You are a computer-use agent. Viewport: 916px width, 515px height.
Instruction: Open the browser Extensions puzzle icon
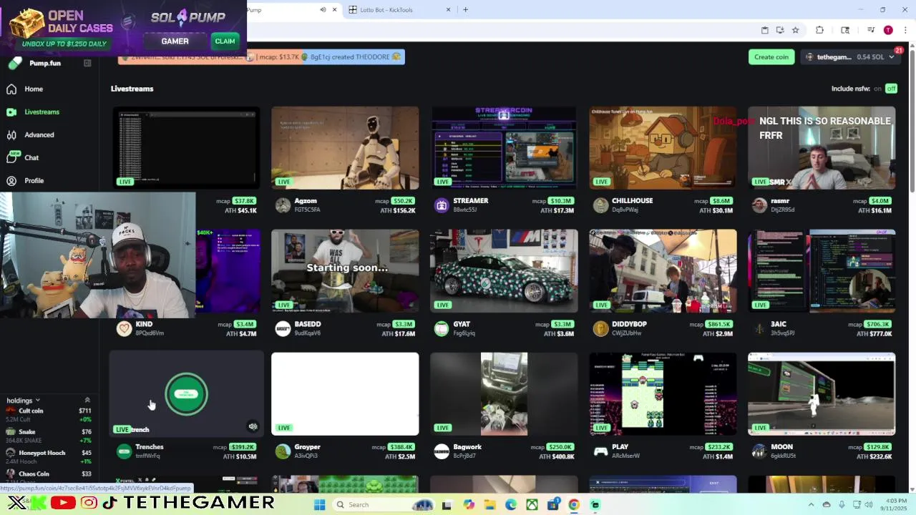tap(819, 30)
